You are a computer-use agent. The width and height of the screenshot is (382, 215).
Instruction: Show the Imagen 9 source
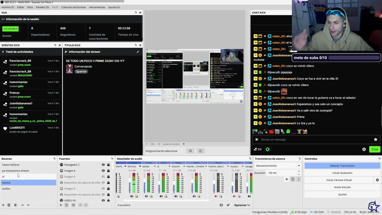(103, 176)
